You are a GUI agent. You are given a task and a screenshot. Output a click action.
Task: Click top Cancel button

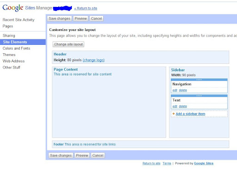coord(96,19)
